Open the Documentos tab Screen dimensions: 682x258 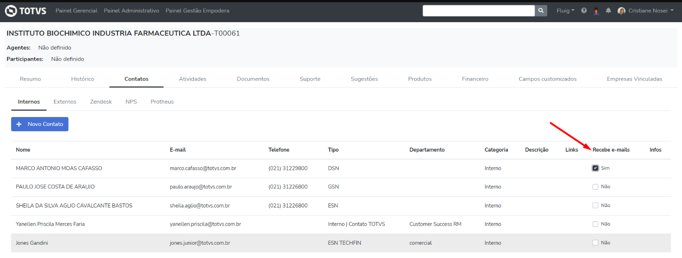pyautogui.click(x=253, y=79)
